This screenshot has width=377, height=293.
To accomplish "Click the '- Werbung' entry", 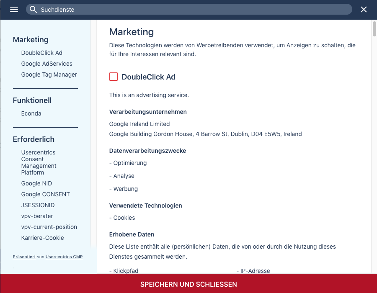I will pyautogui.click(x=123, y=189).
